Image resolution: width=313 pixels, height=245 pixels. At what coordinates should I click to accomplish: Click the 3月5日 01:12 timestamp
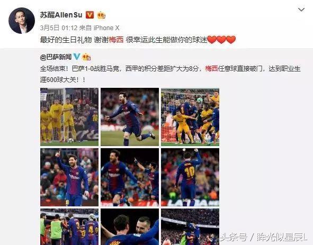58,28
